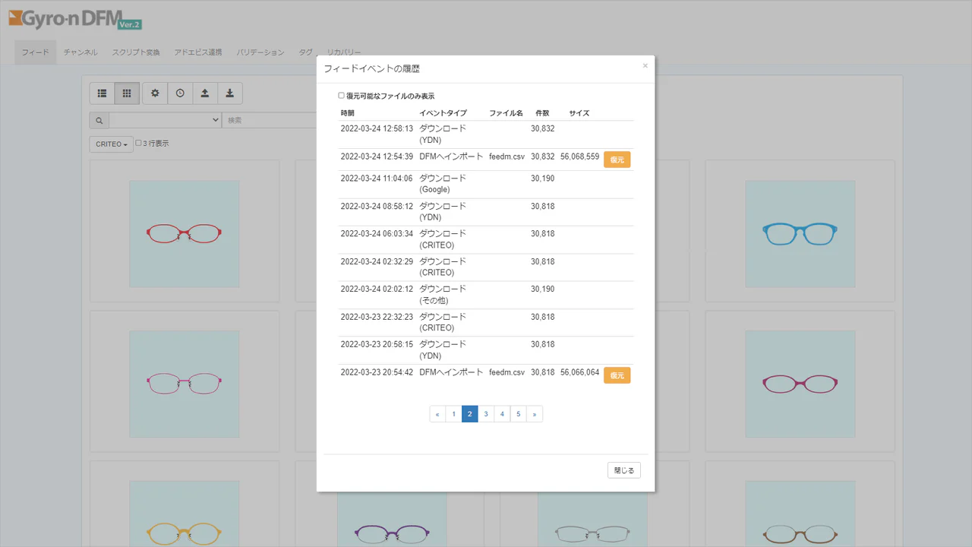
Task: Open the バリデーション tab
Action: 260,52
